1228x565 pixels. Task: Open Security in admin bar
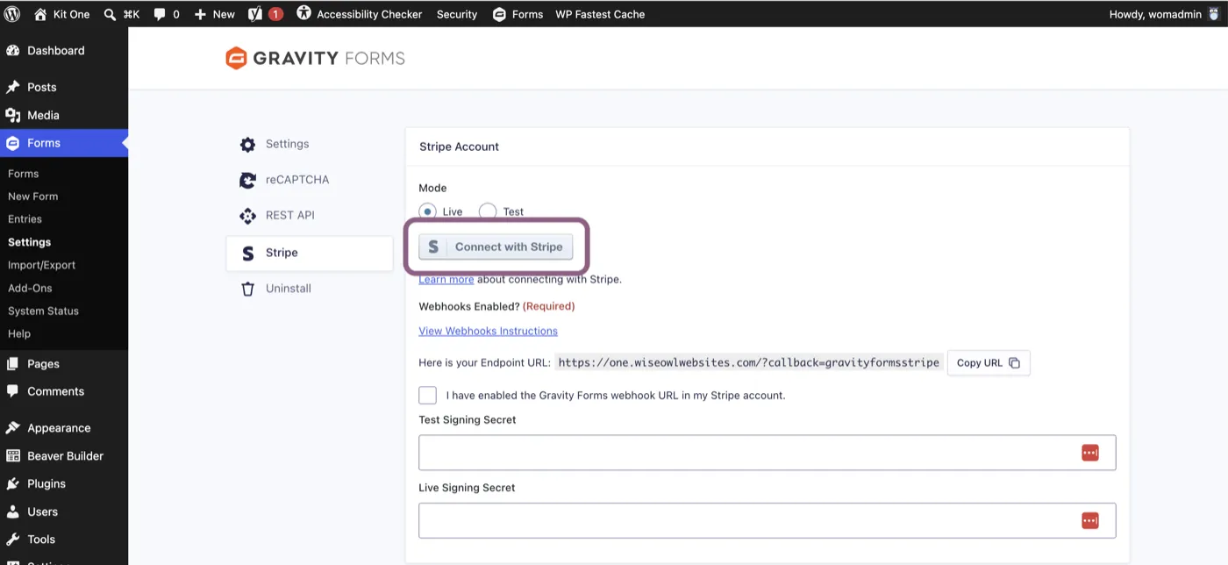(457, 14)
